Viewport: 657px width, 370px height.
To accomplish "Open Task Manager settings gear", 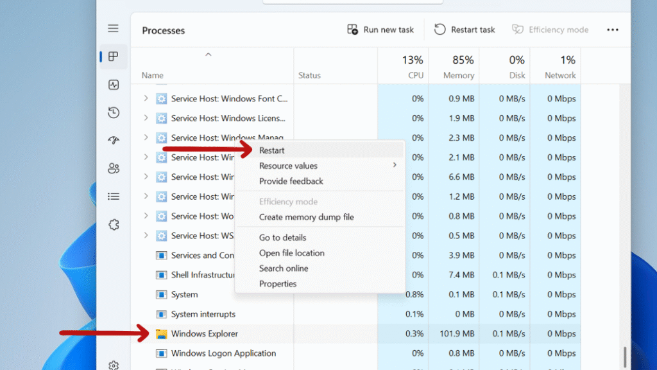I will (x=114, y=365).
